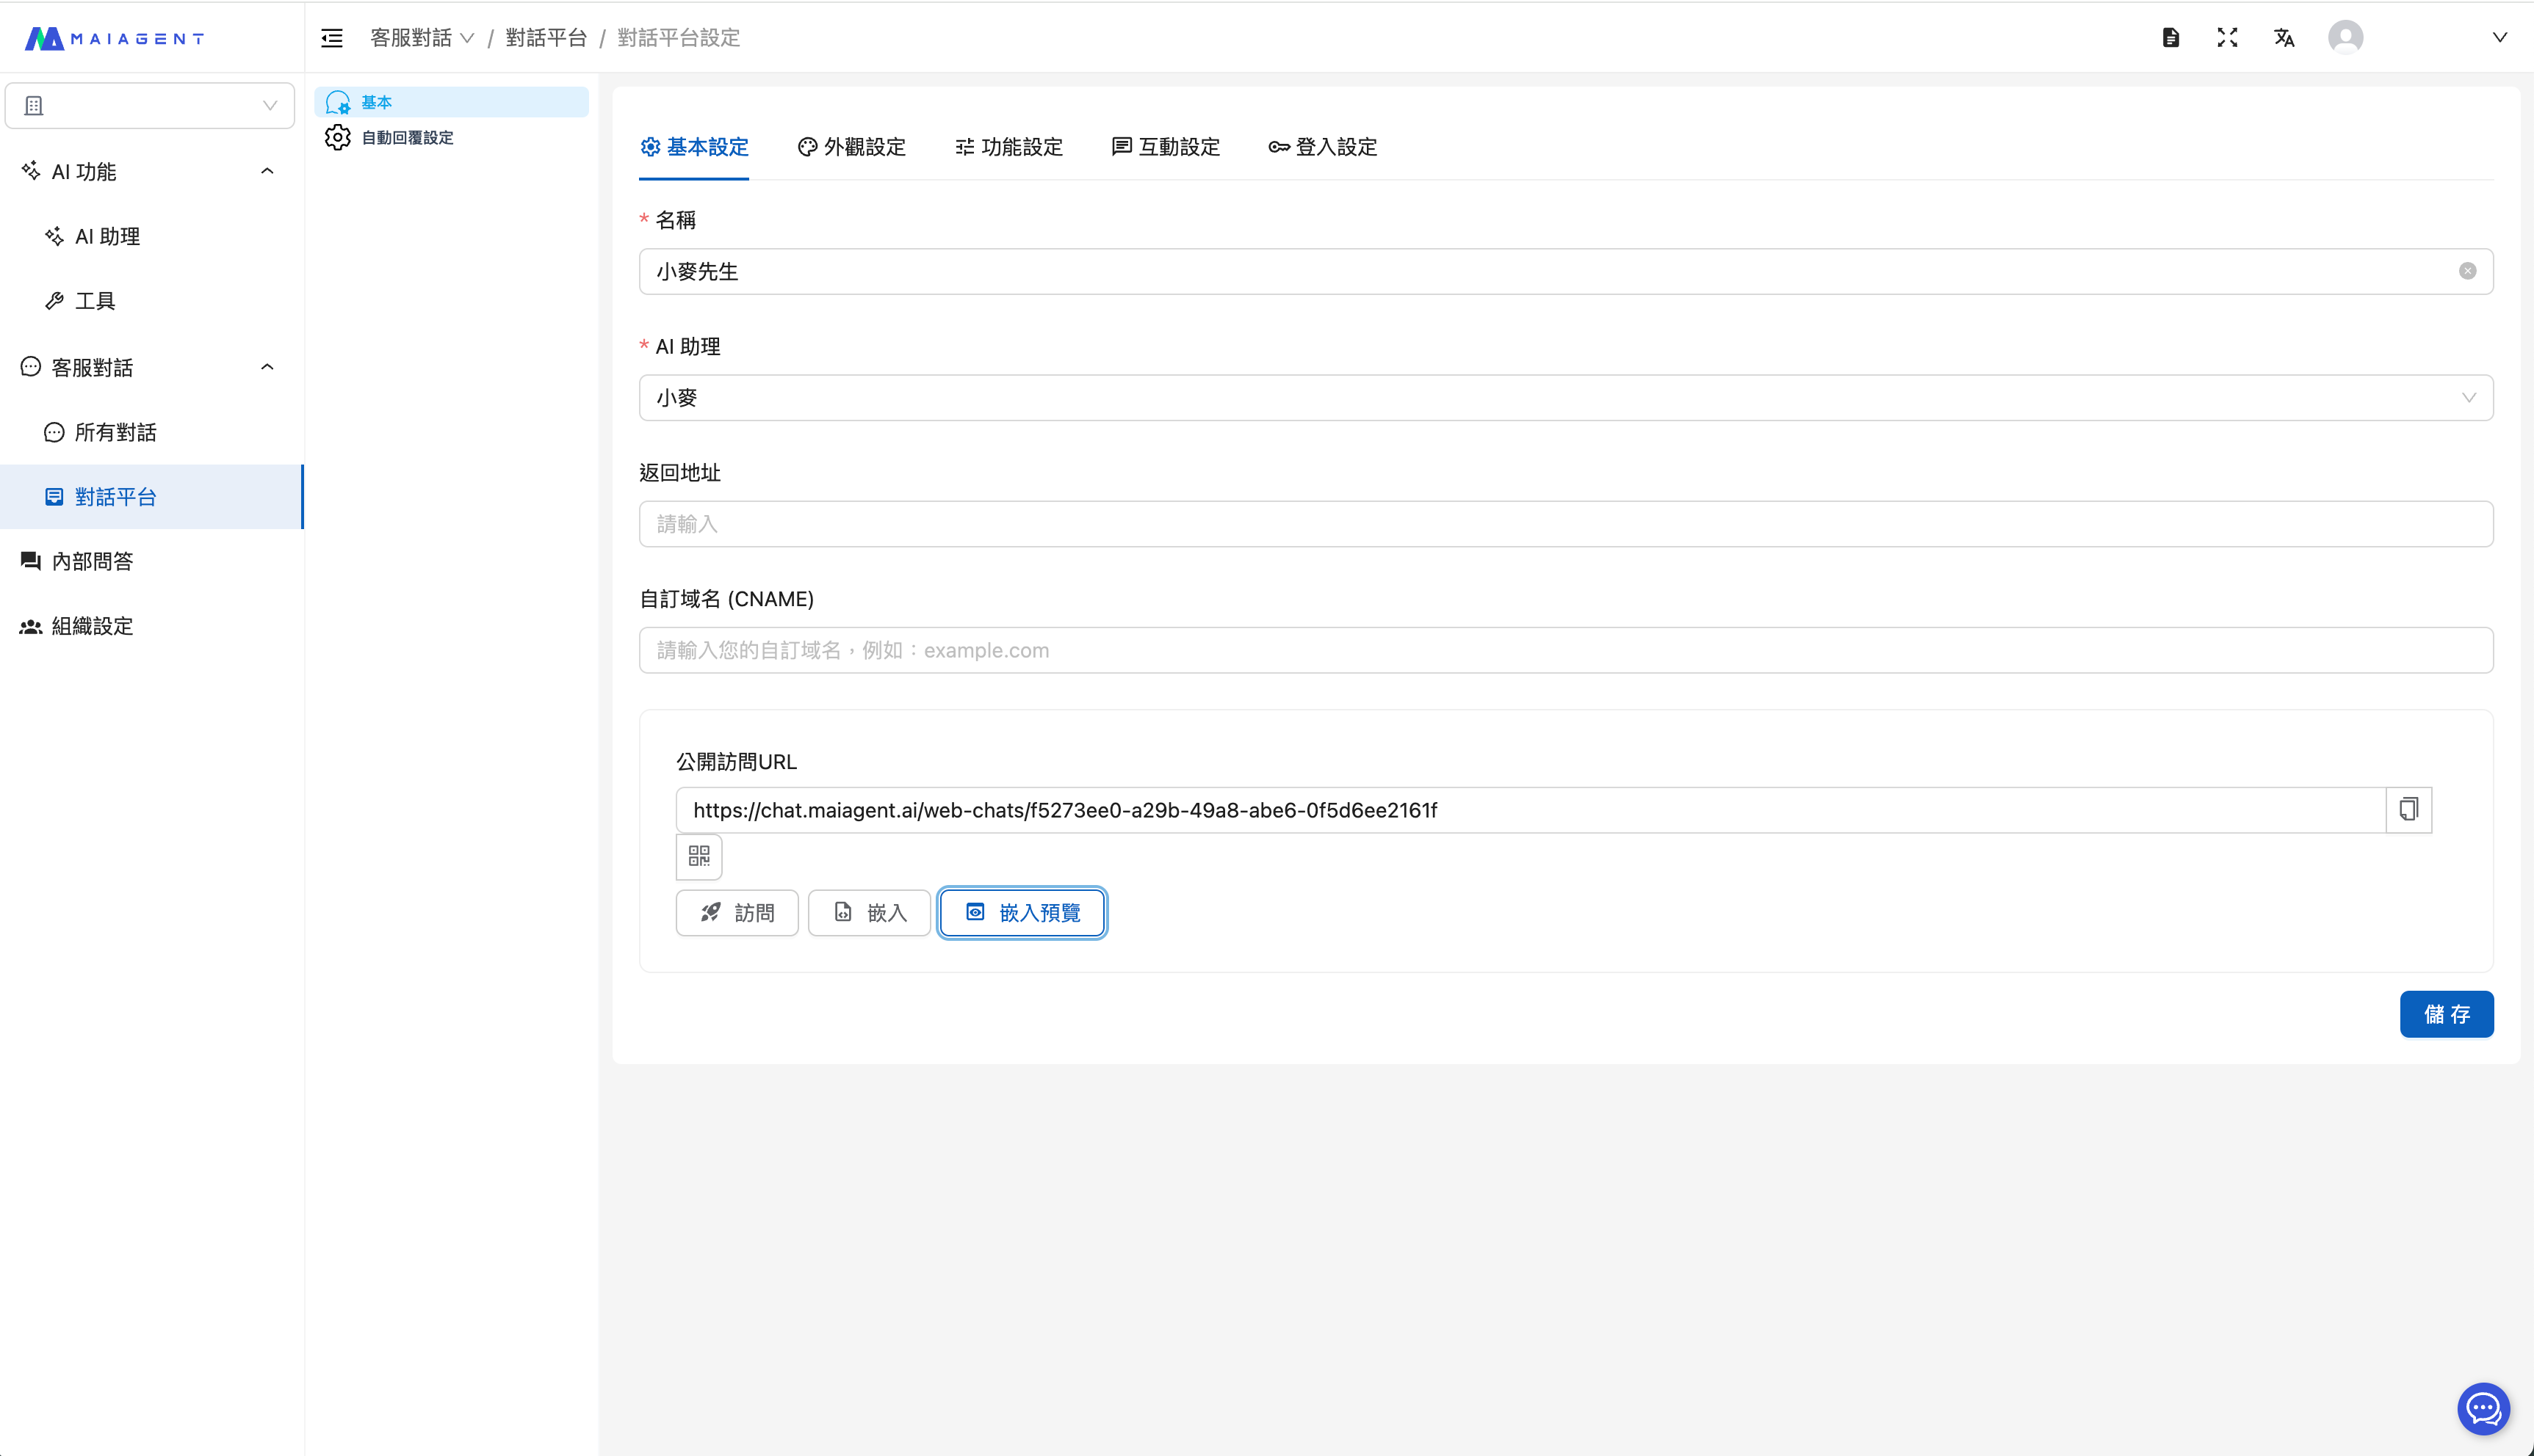Viewport: 2534px width, 1456px height.
Task: Open the documentation file icon
Action: [x=2170, y=38]
